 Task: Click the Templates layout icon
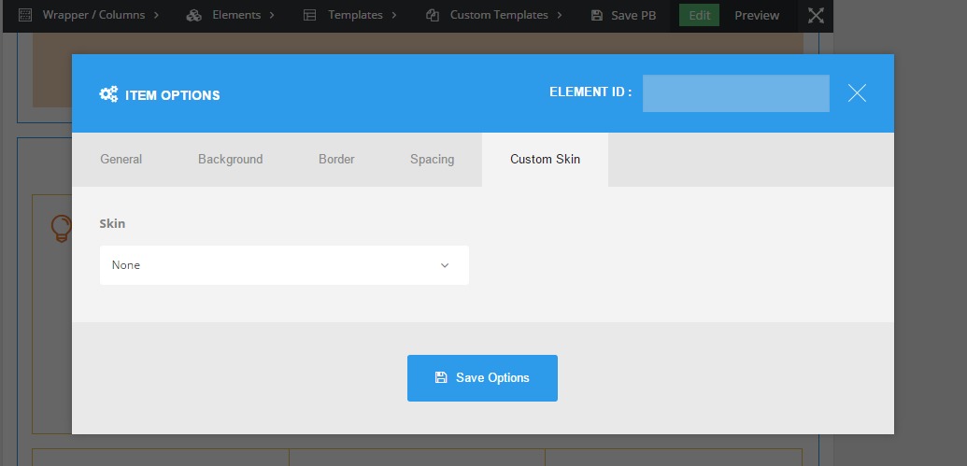point(310,15)
